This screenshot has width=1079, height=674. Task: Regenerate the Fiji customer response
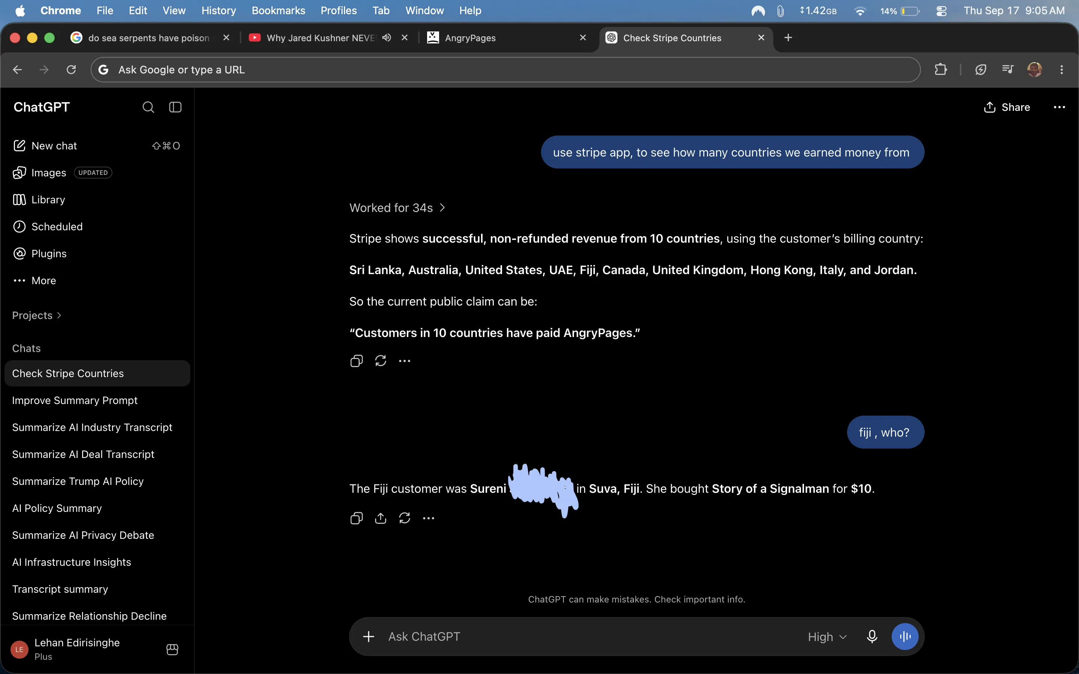(x=404, y=518)
